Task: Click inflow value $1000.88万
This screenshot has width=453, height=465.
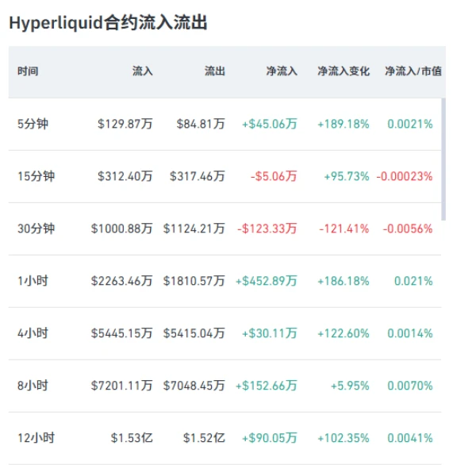Action: 122,229
